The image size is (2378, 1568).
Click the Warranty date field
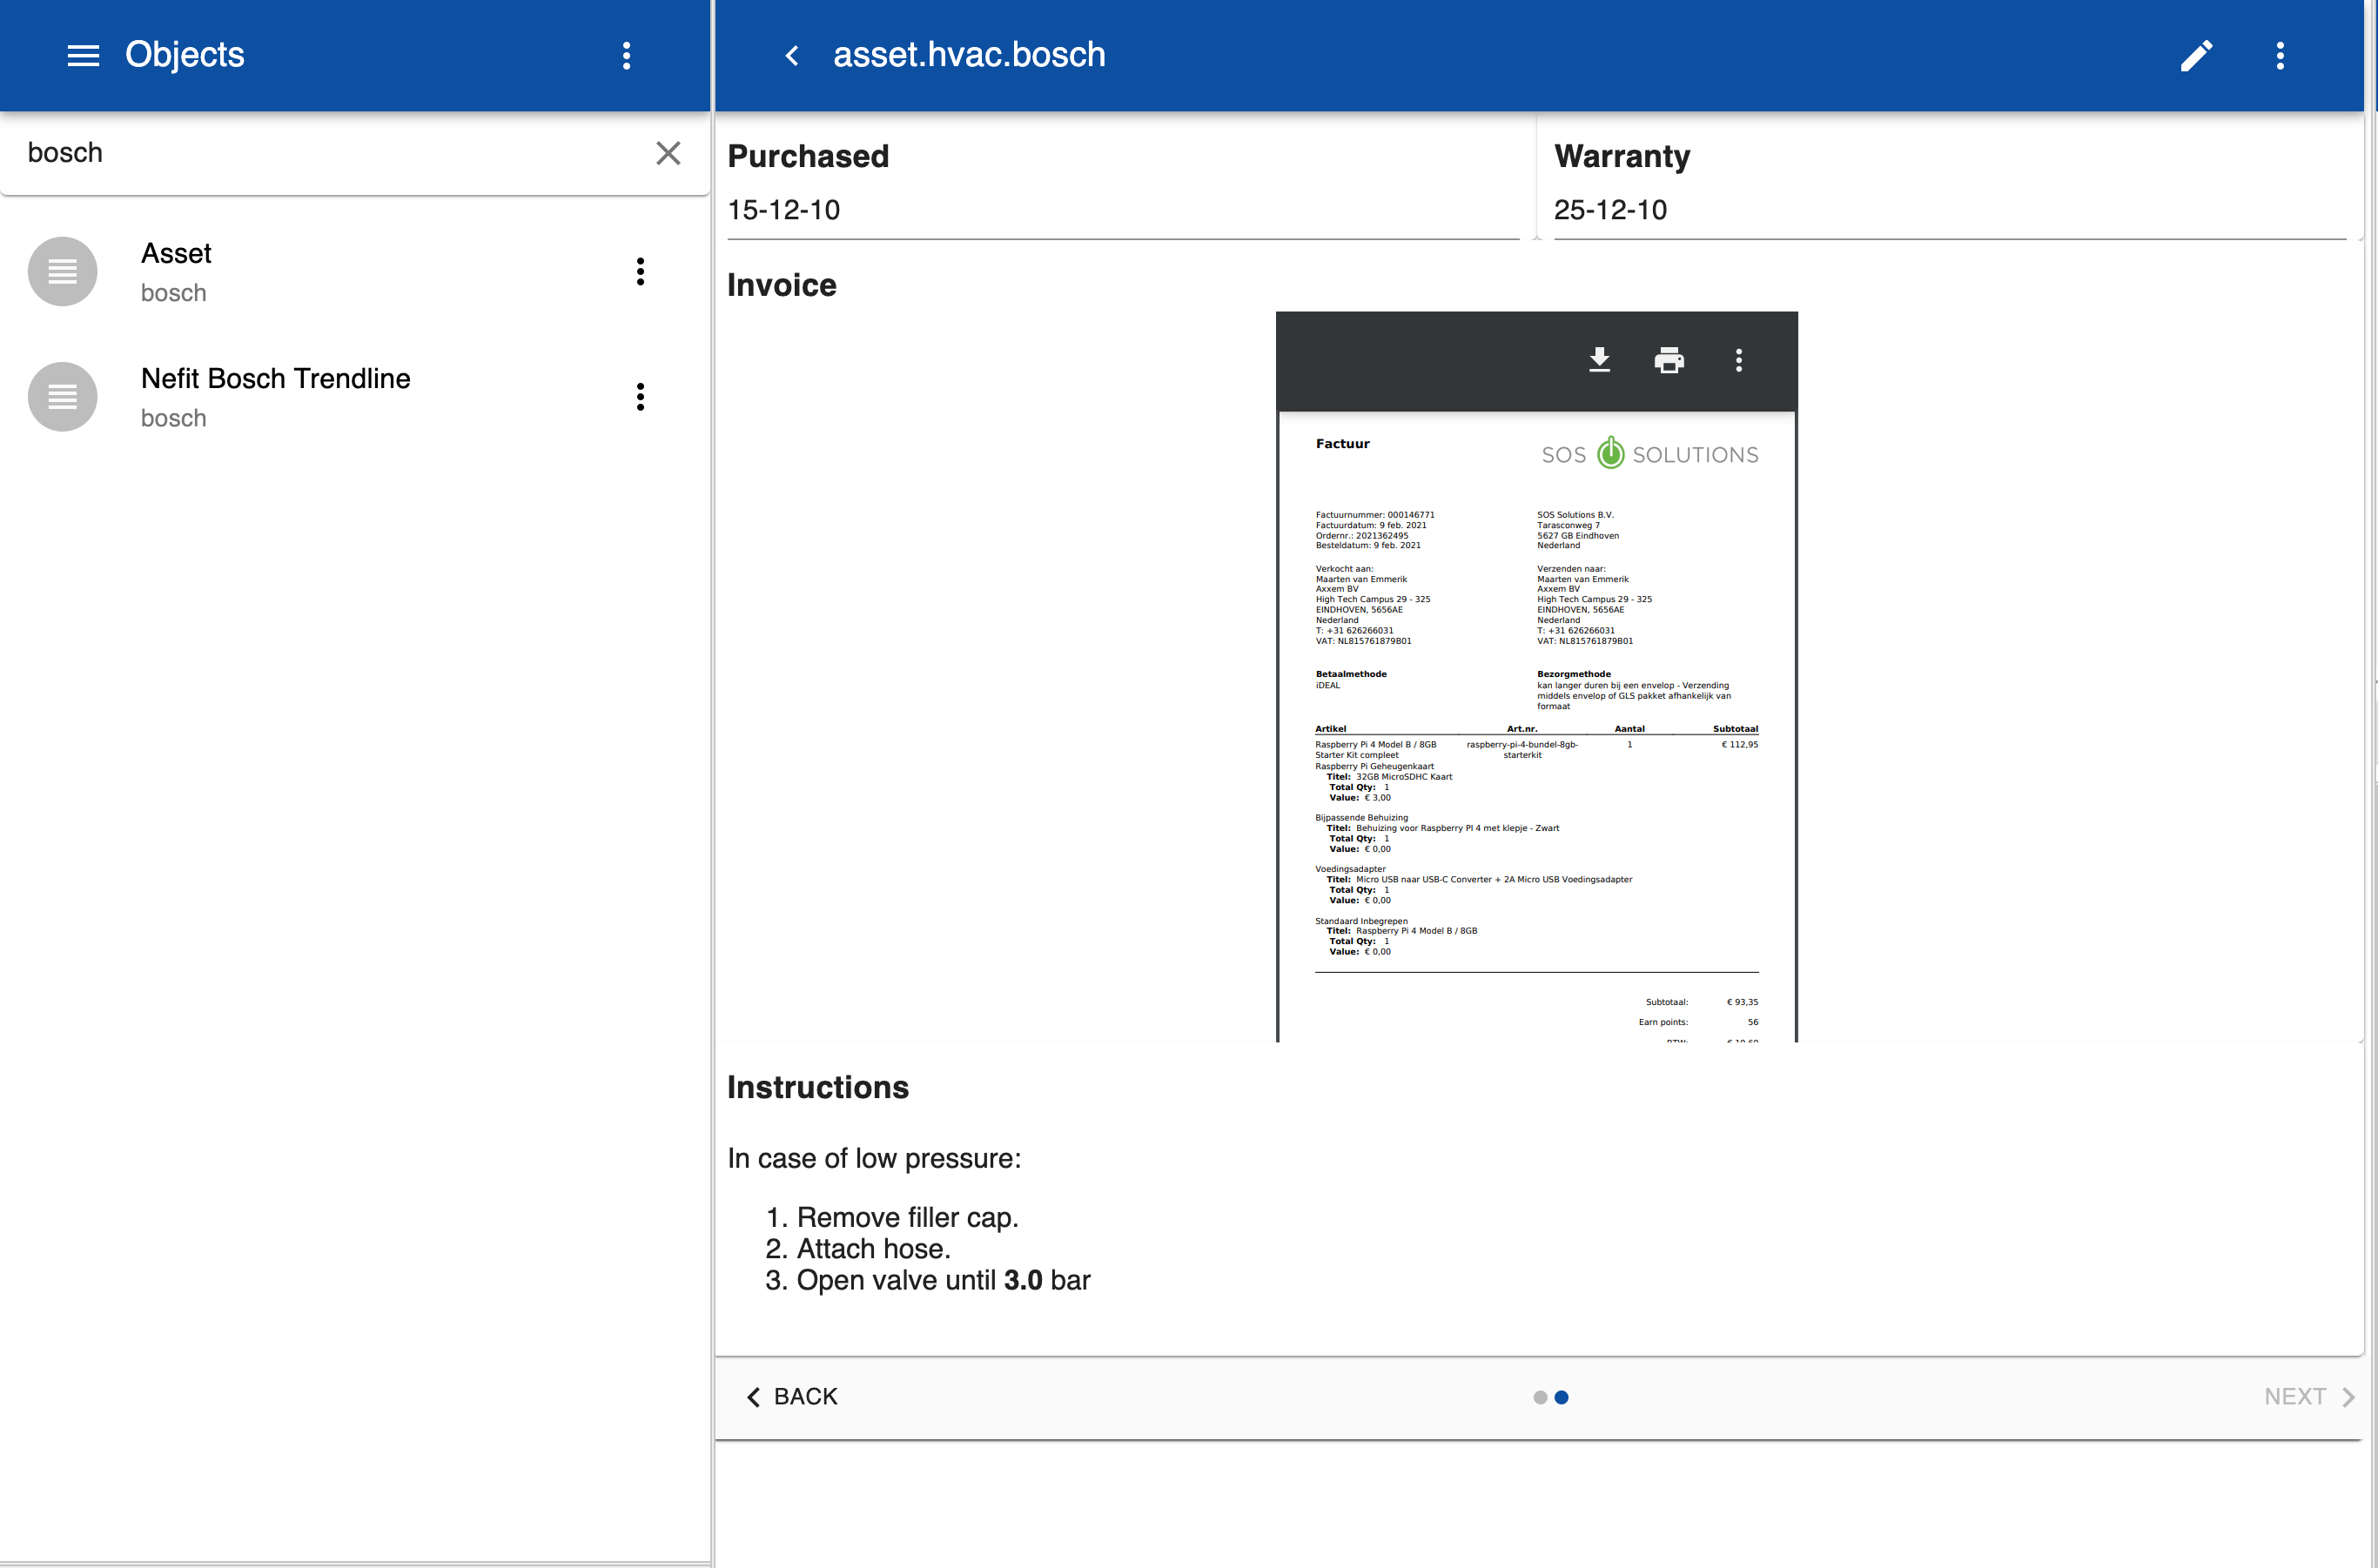click(x=1949, y=210)
